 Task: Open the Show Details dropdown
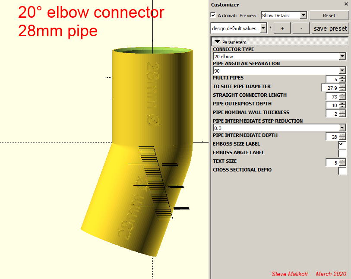pyautogui.click(x=303, y=15)
